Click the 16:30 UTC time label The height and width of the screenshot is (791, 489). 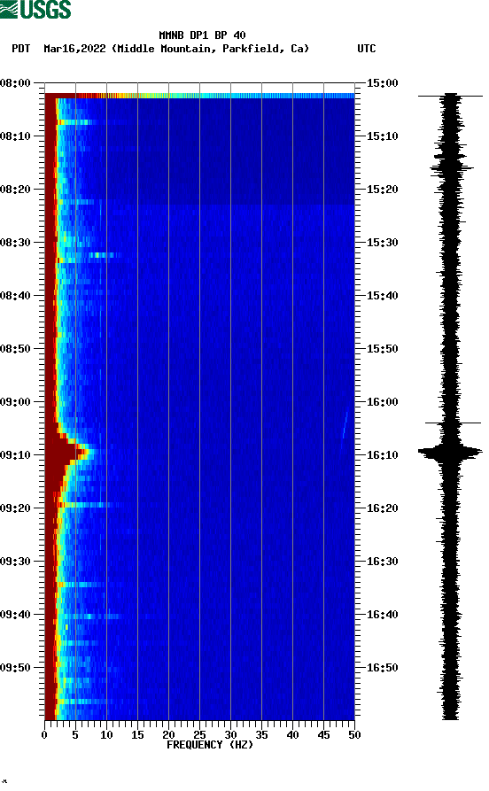click(382, 562)
